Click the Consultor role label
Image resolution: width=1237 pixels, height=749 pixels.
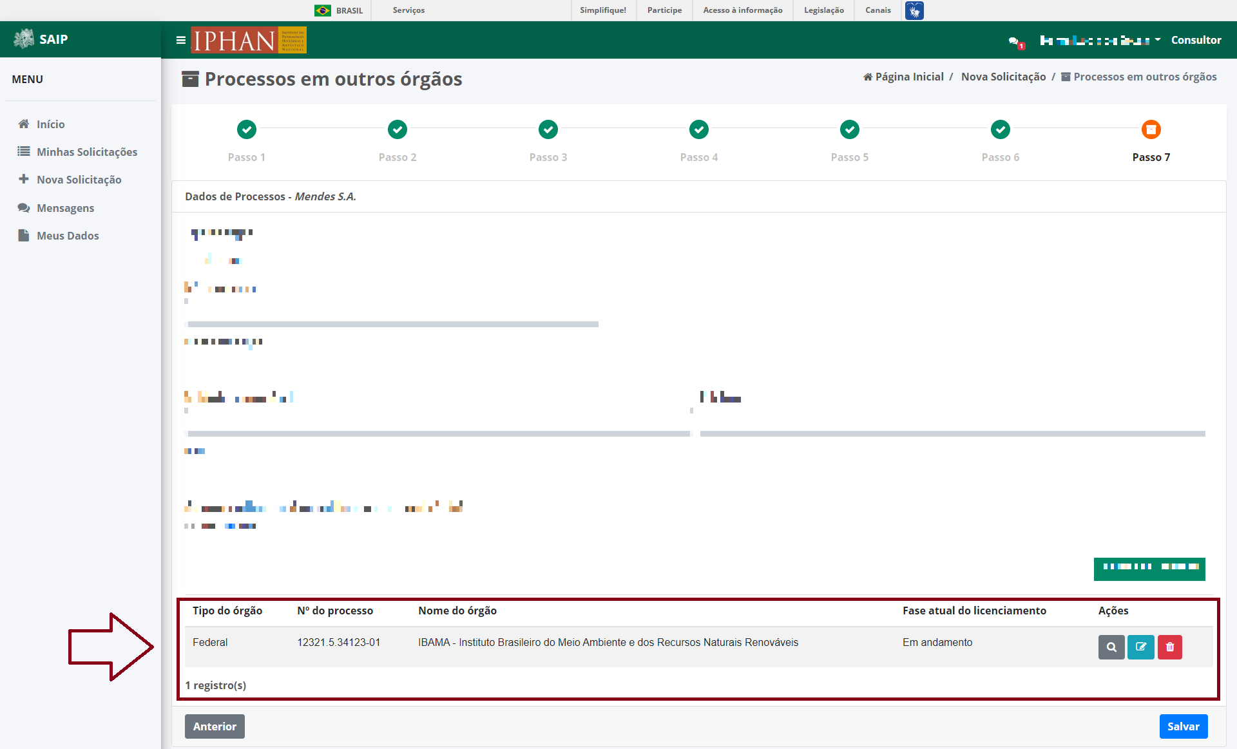pos(1196,40)
